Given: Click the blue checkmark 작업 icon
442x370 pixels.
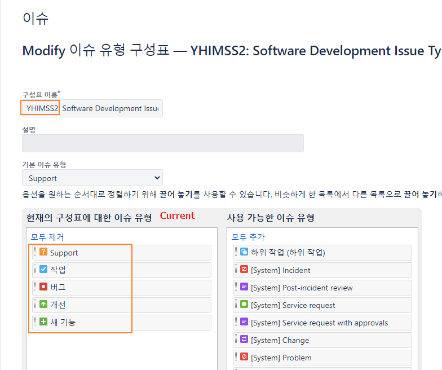Looking at the screenshot, I should [43, 269].
